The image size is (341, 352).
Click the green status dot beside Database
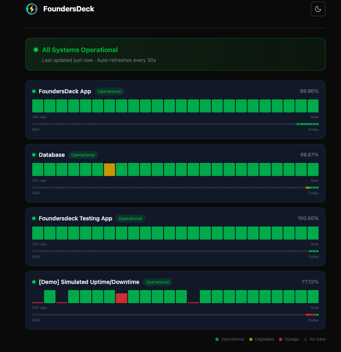[x=34, y=155]
